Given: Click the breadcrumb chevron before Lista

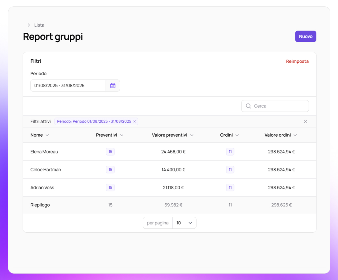Looking at the screenshot, I should [x=29, y=25].
